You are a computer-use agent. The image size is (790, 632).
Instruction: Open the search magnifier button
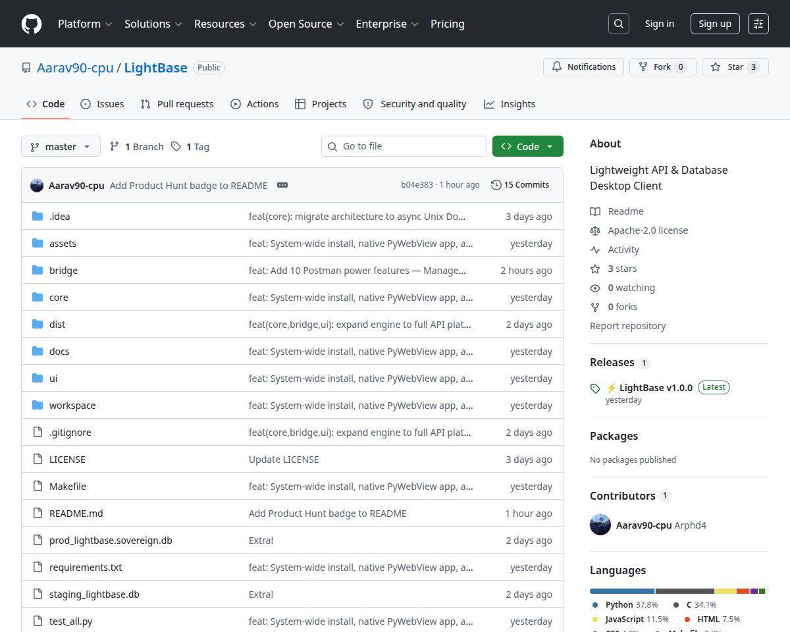pos(619,24)
